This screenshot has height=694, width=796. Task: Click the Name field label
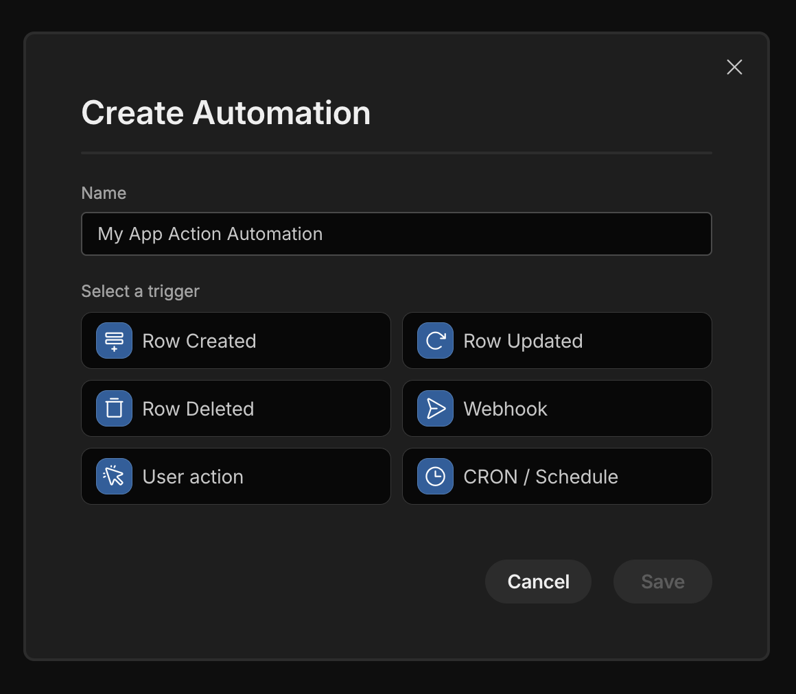point(104,193)
